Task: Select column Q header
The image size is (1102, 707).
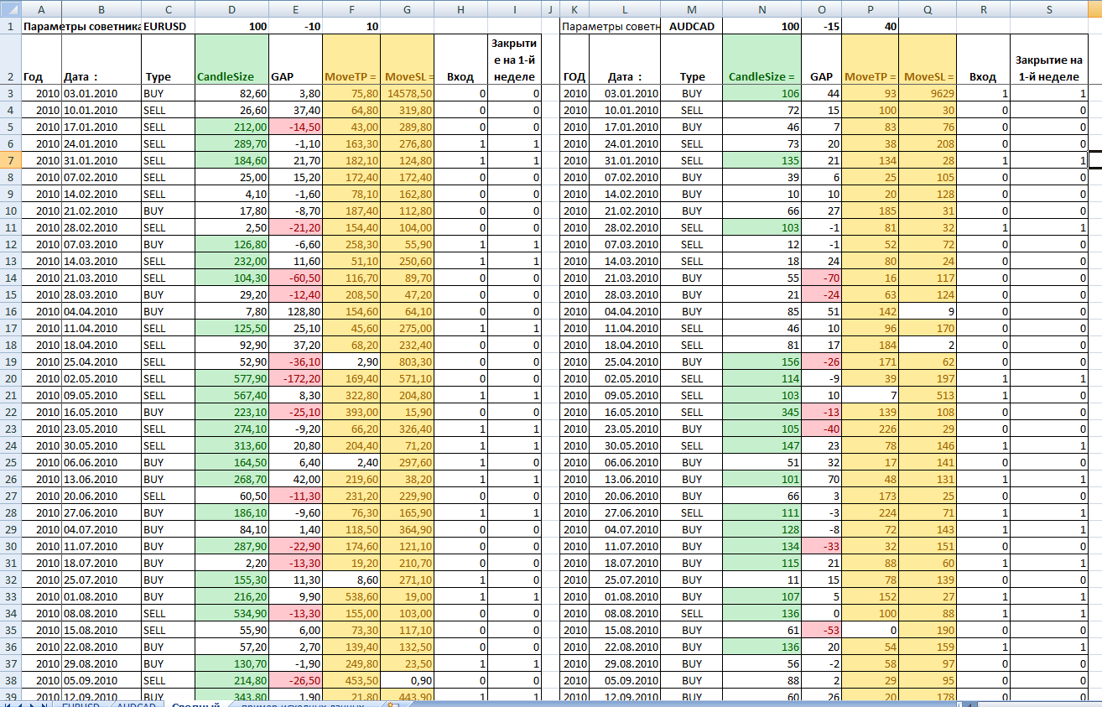Action: (x=928, y=9)
